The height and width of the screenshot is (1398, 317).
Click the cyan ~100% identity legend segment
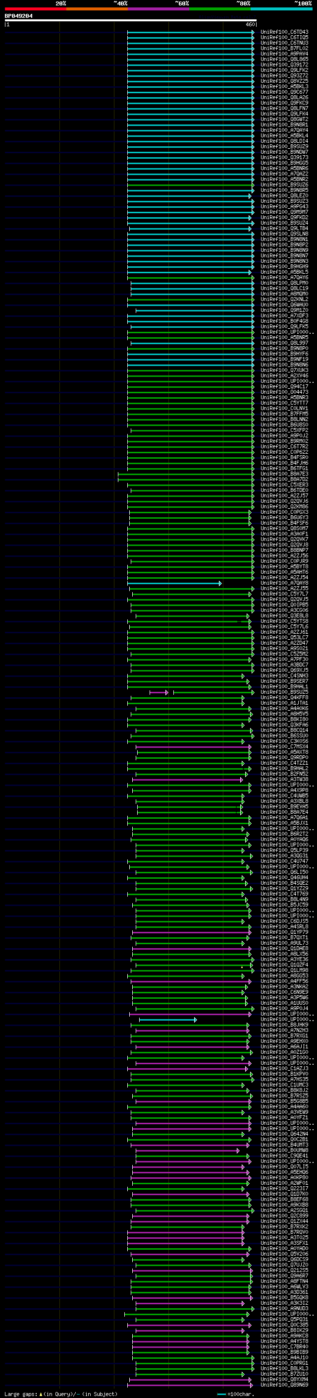(x=282, y=9)
